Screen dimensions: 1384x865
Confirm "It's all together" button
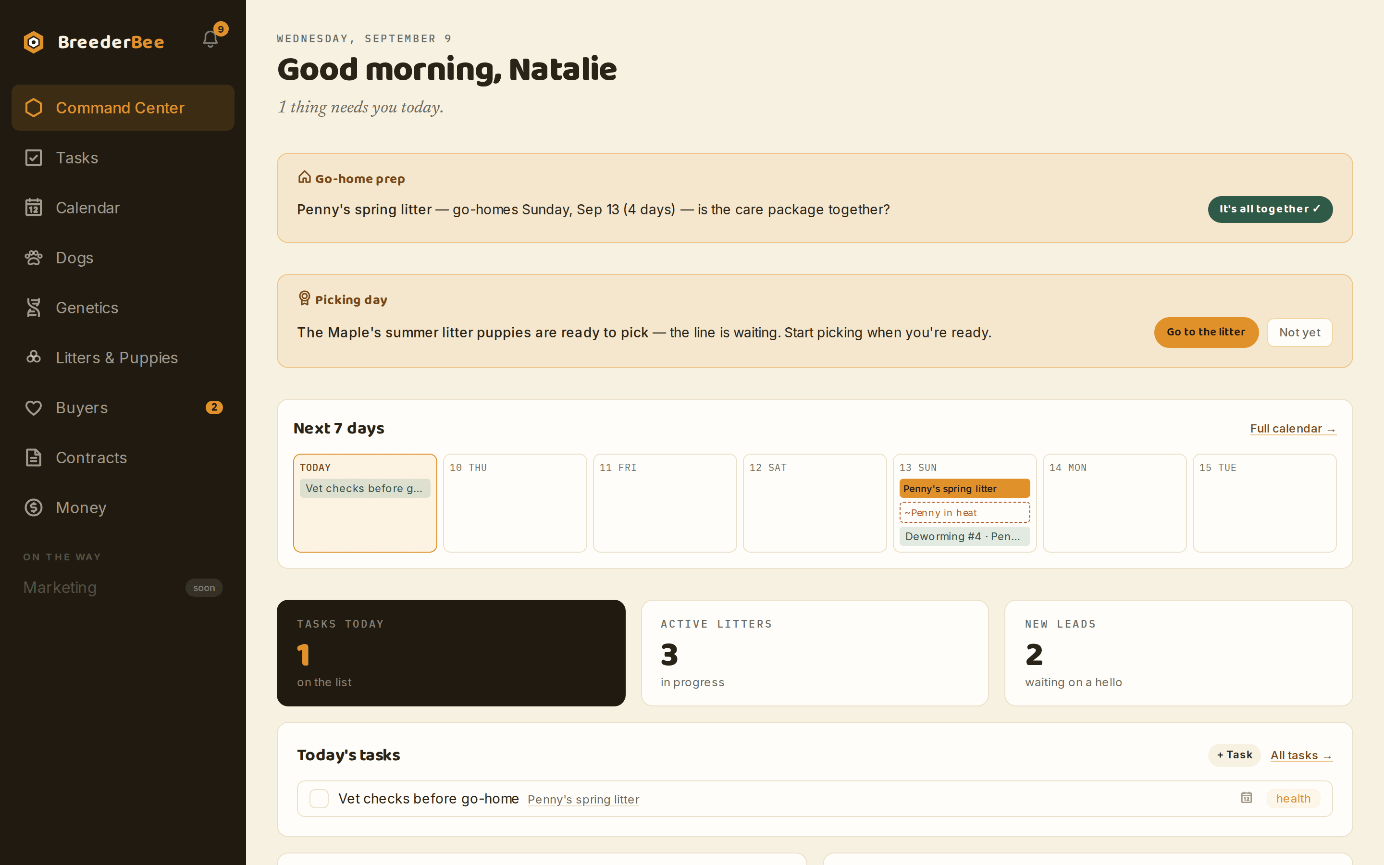coord(1270,210)
